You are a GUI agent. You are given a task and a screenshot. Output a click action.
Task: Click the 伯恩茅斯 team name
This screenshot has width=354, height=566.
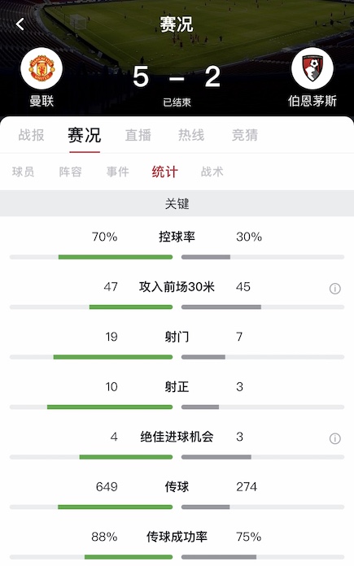coord(312,101)
